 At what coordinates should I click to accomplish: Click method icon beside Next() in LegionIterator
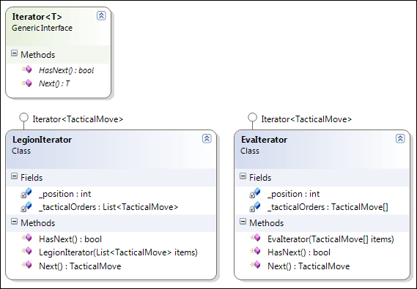click(26, 265)
